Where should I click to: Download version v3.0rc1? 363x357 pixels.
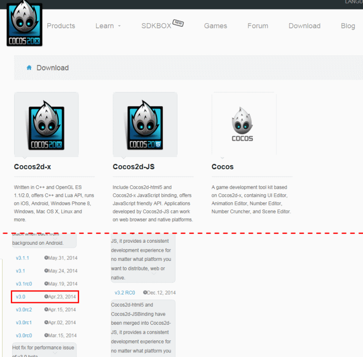pos(24,322)
